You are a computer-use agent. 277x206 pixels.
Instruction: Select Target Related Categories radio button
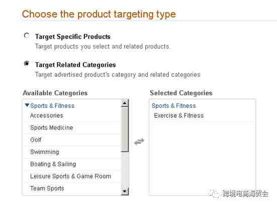point(27,63)
